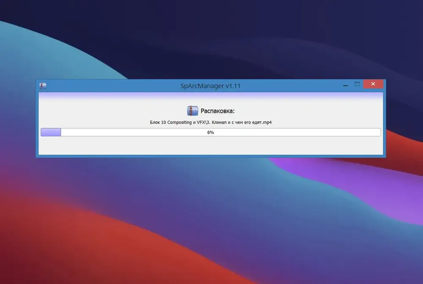Select the Распаковка: heading label

pyautogui.click(x=217, y=111)
